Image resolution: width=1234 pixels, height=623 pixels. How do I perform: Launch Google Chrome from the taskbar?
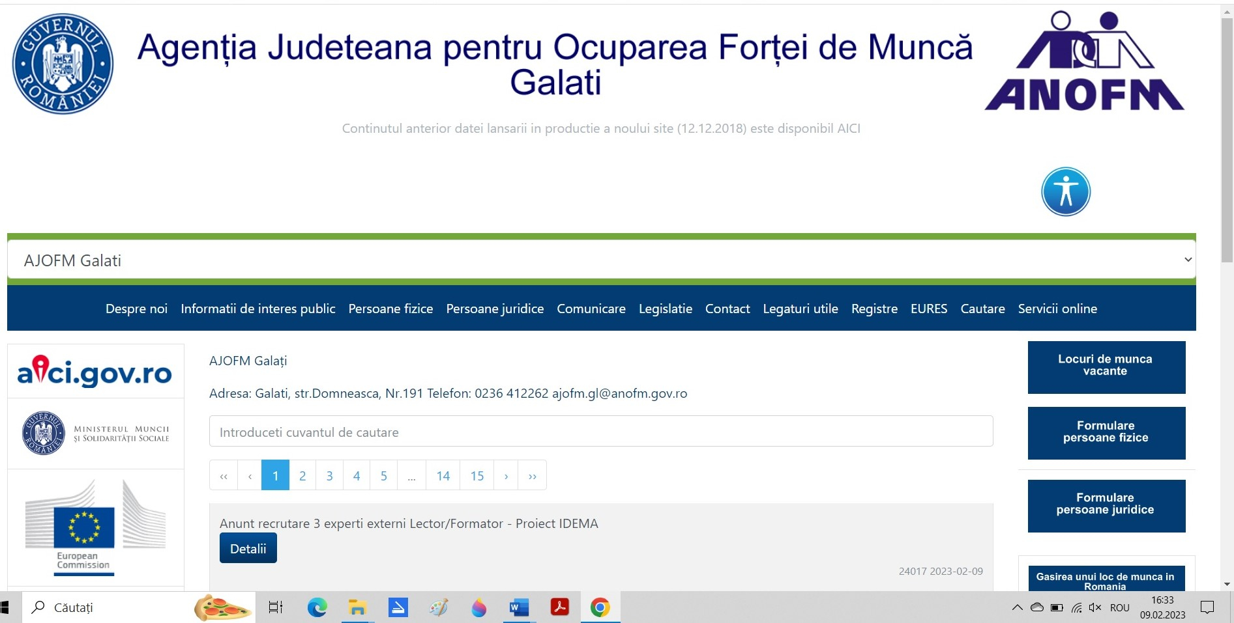point(599,607)
